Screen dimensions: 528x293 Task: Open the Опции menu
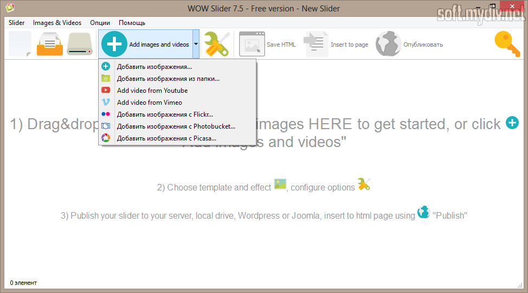pyautogui.click(x=100, y=23)
